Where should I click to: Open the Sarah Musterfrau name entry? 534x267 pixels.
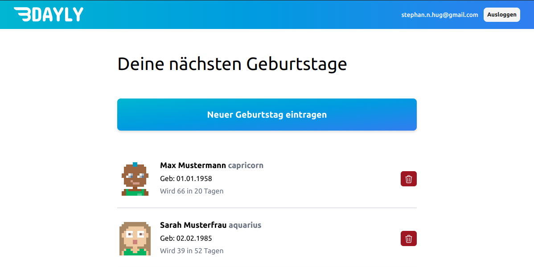193,225
